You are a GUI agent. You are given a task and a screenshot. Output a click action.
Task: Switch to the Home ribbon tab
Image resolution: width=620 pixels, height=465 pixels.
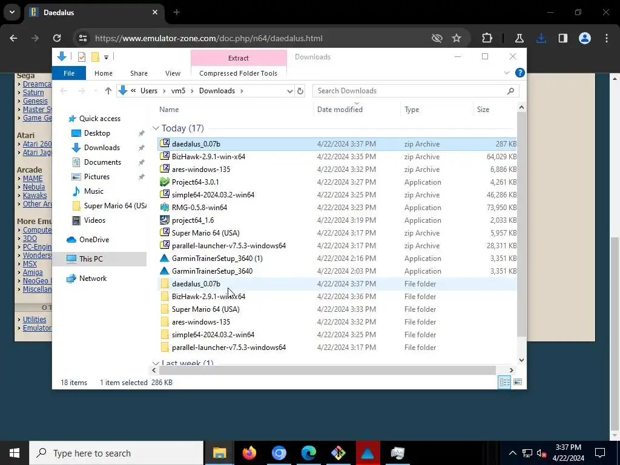pos(103,73)
